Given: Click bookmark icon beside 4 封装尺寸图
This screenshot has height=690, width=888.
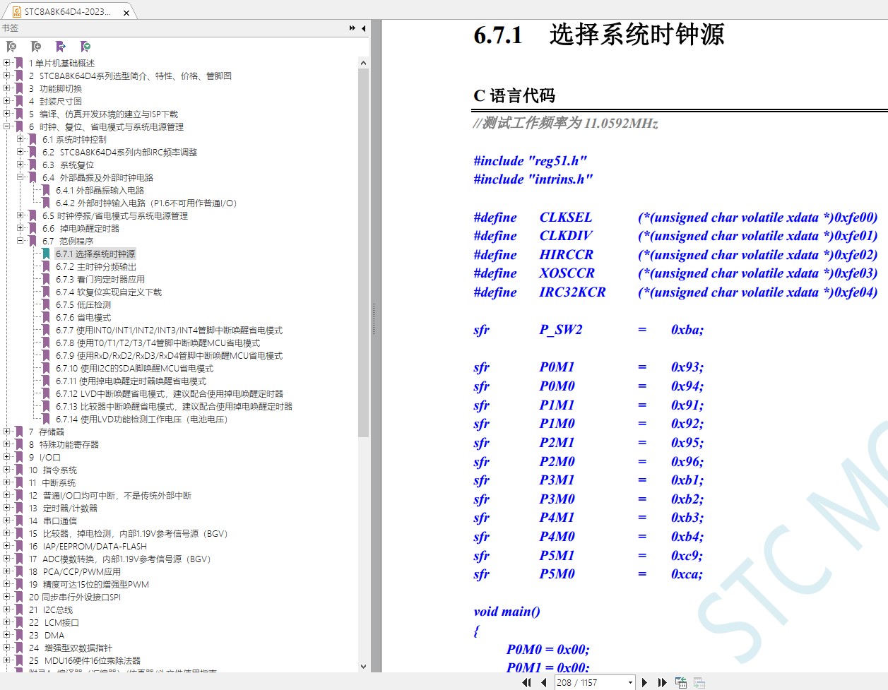Looking at the screenshot, I should point(20,101).
